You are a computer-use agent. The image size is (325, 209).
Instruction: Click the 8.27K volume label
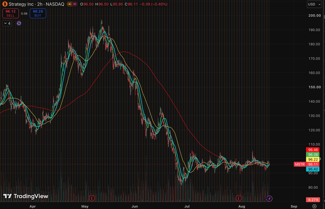click(313, 200)
